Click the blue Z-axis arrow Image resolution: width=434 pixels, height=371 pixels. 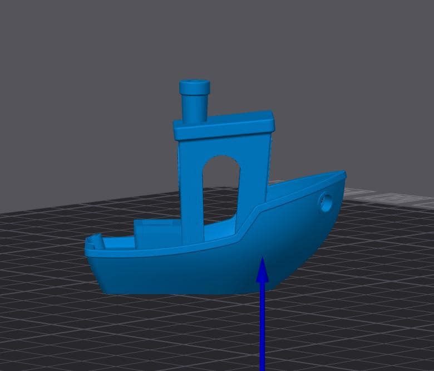click(x=263, y=314)
